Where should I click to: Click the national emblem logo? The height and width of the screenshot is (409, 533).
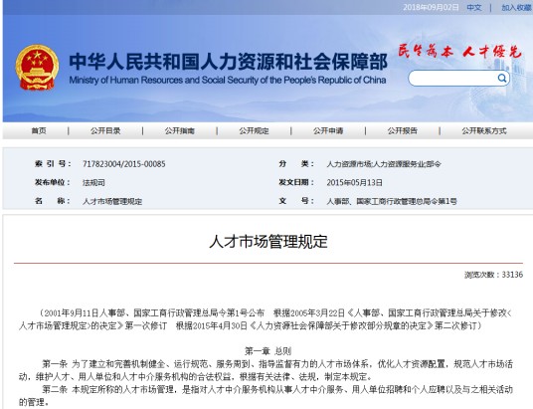point(37,68)
